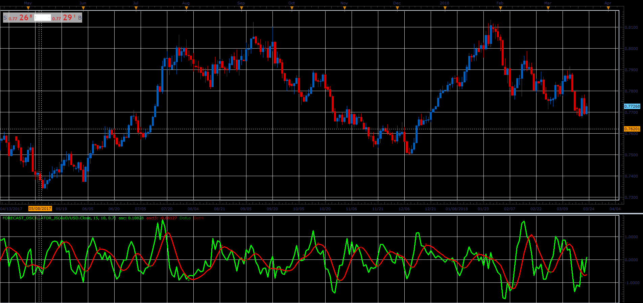Click the Apr month marker triangle
The height and width of the screenshot is (303, 643).
608,8
